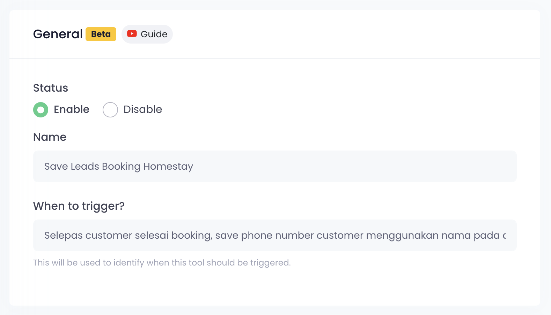Click the 'When to trigger?' label

coord(79,206)
